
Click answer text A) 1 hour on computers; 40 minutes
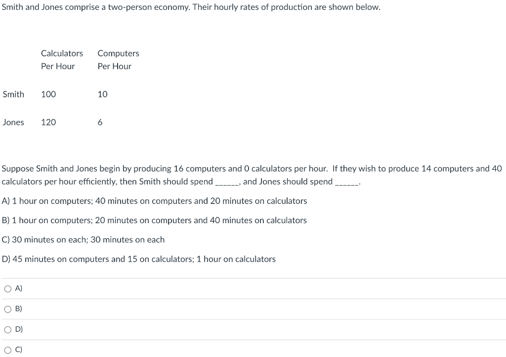tap(154, 201)
